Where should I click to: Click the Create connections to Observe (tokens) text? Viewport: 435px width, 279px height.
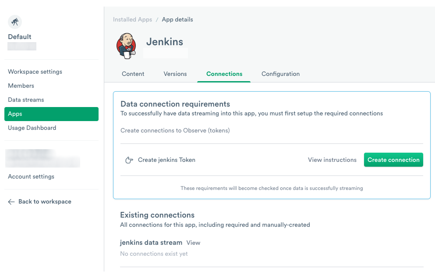pyautogui.click(x=175, y=131)
